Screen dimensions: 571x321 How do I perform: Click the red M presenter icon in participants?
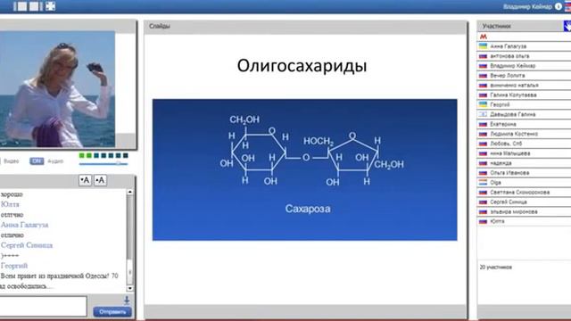pos(484,37)
